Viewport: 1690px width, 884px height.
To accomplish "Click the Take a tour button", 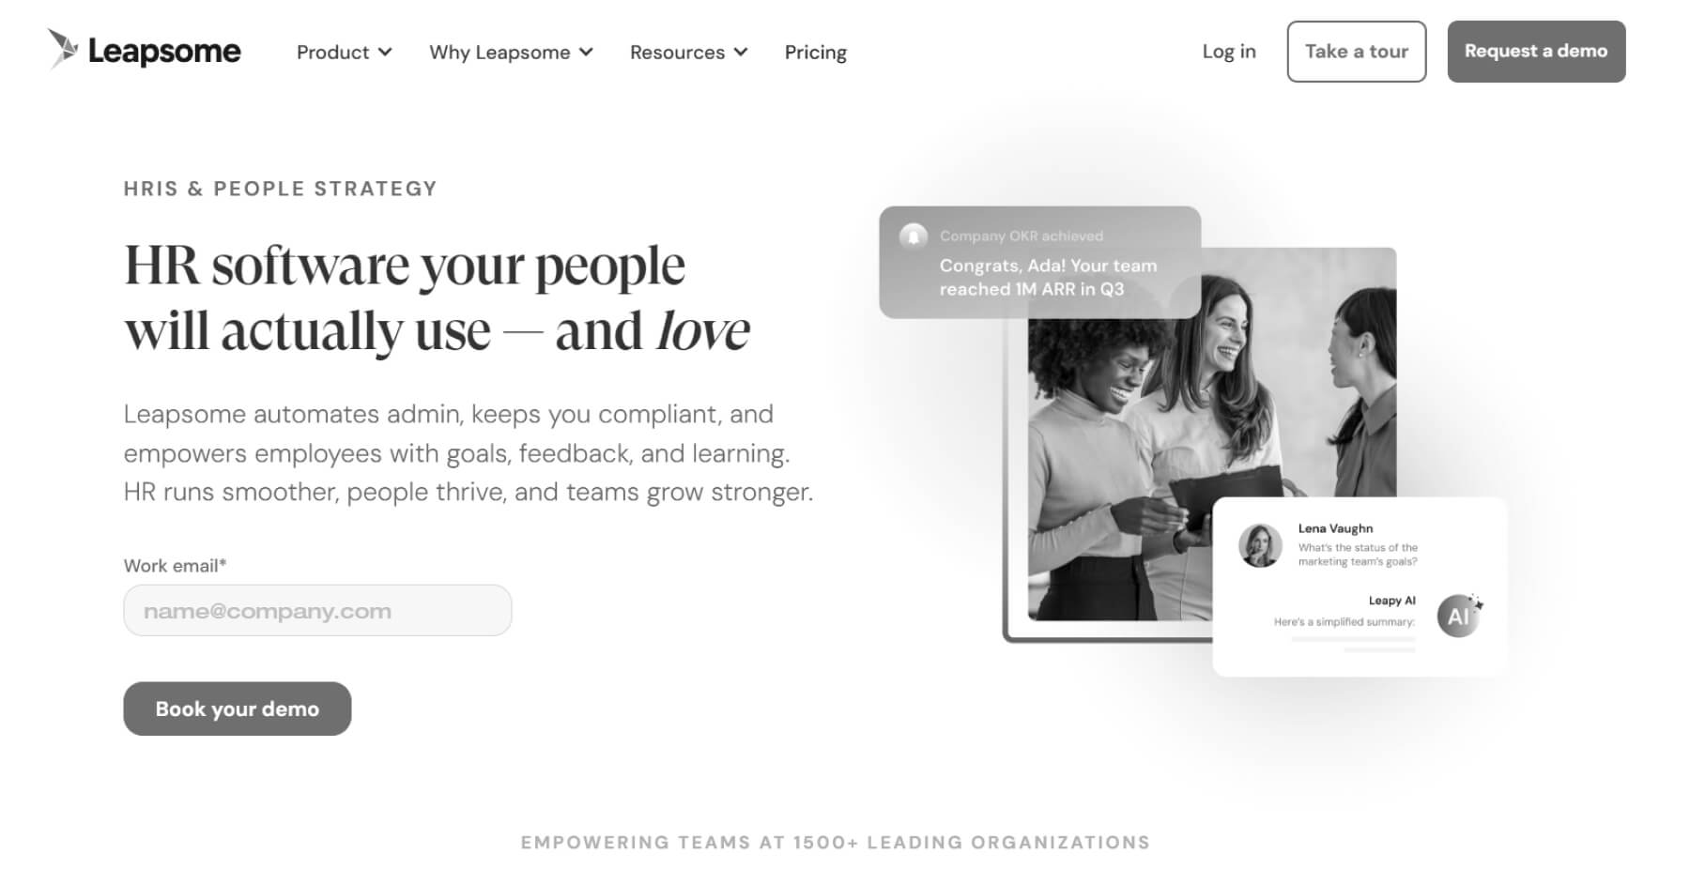I will 1357,52.
